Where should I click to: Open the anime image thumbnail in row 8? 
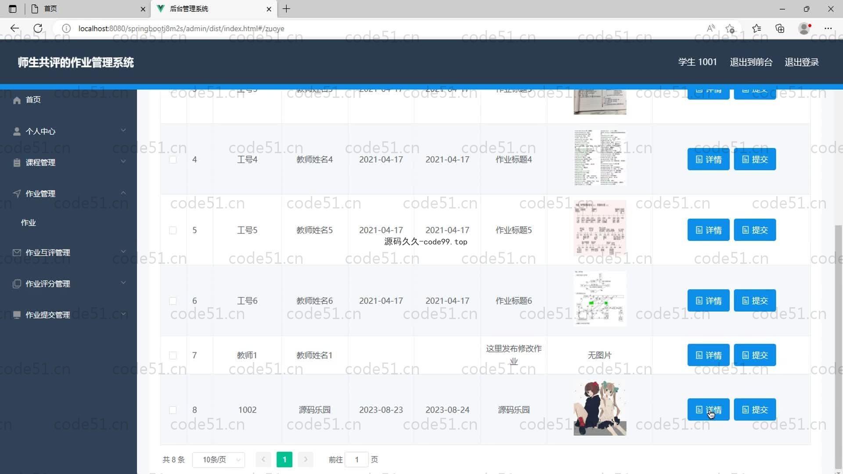(600, 409)
